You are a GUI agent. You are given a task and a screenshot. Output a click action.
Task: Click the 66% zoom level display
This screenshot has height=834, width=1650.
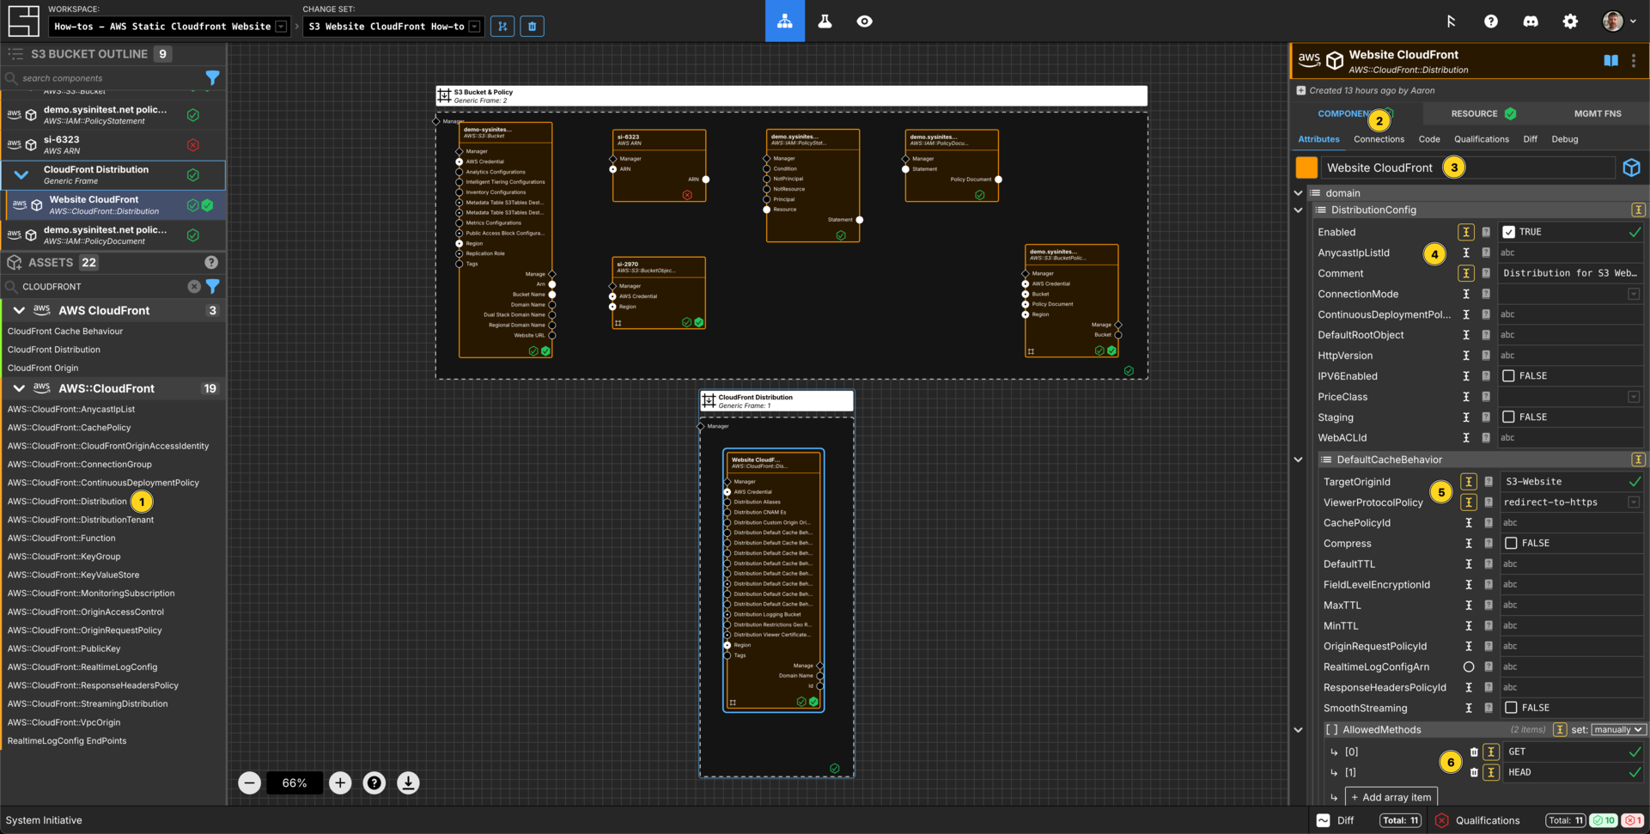coord(295,782)
